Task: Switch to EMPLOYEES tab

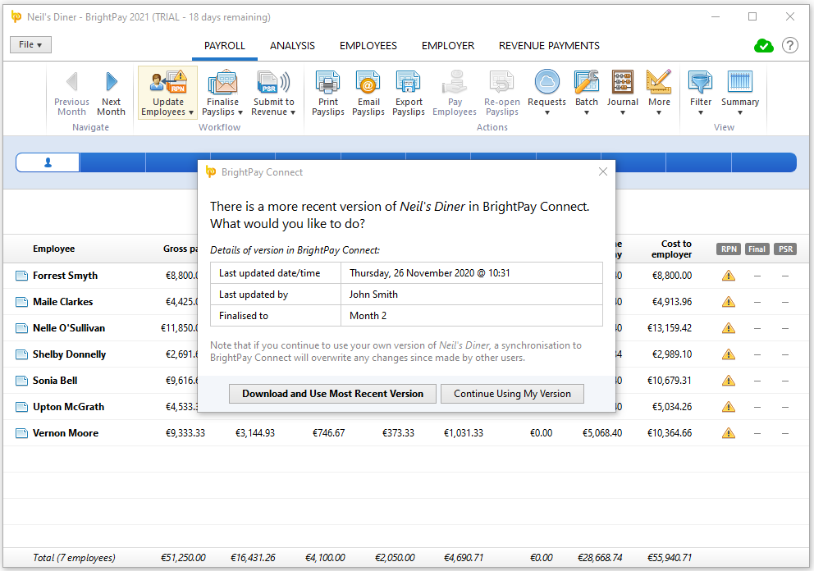Action: coord(368,46)
